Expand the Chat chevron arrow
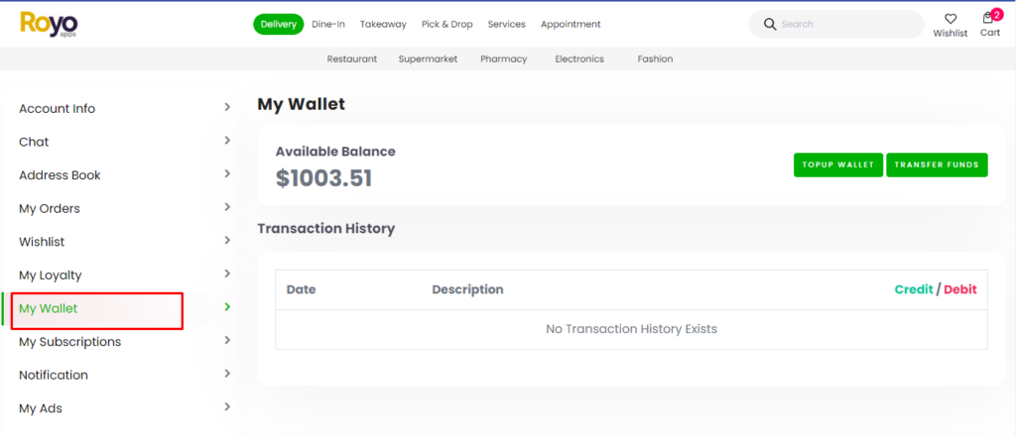Screen dimensions: 1016x436 coord(227,141)
